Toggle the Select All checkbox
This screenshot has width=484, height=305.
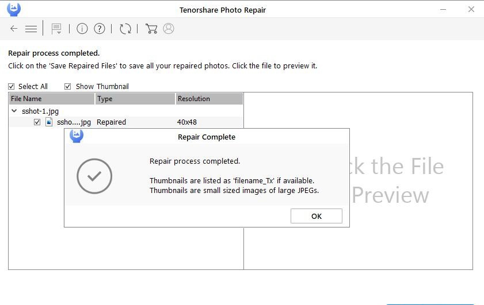tap(12, 87)
